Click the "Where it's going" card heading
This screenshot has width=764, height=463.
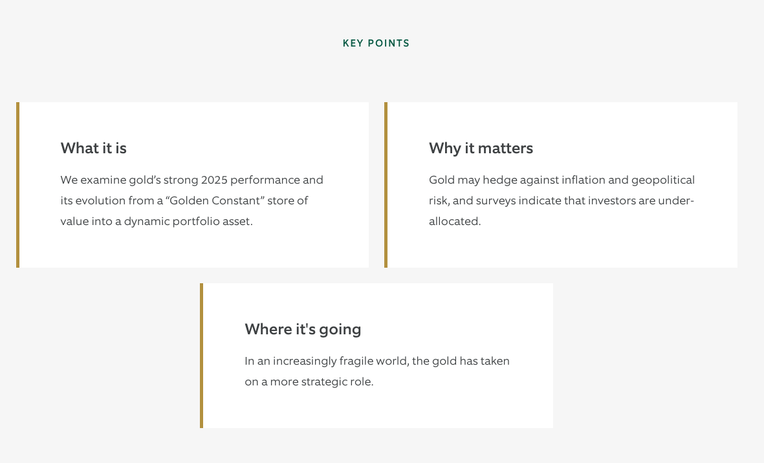pyautogui.click(x=303, y=329)
